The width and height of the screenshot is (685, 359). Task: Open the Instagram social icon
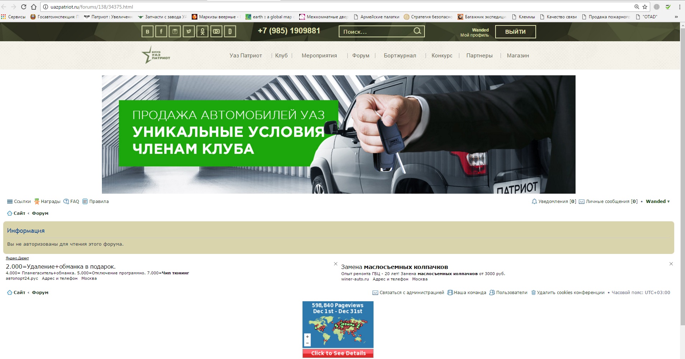[x=175, y=32]
